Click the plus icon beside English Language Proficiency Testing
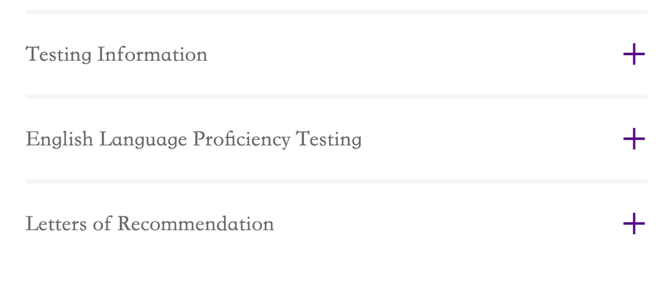 coord(634,140)
